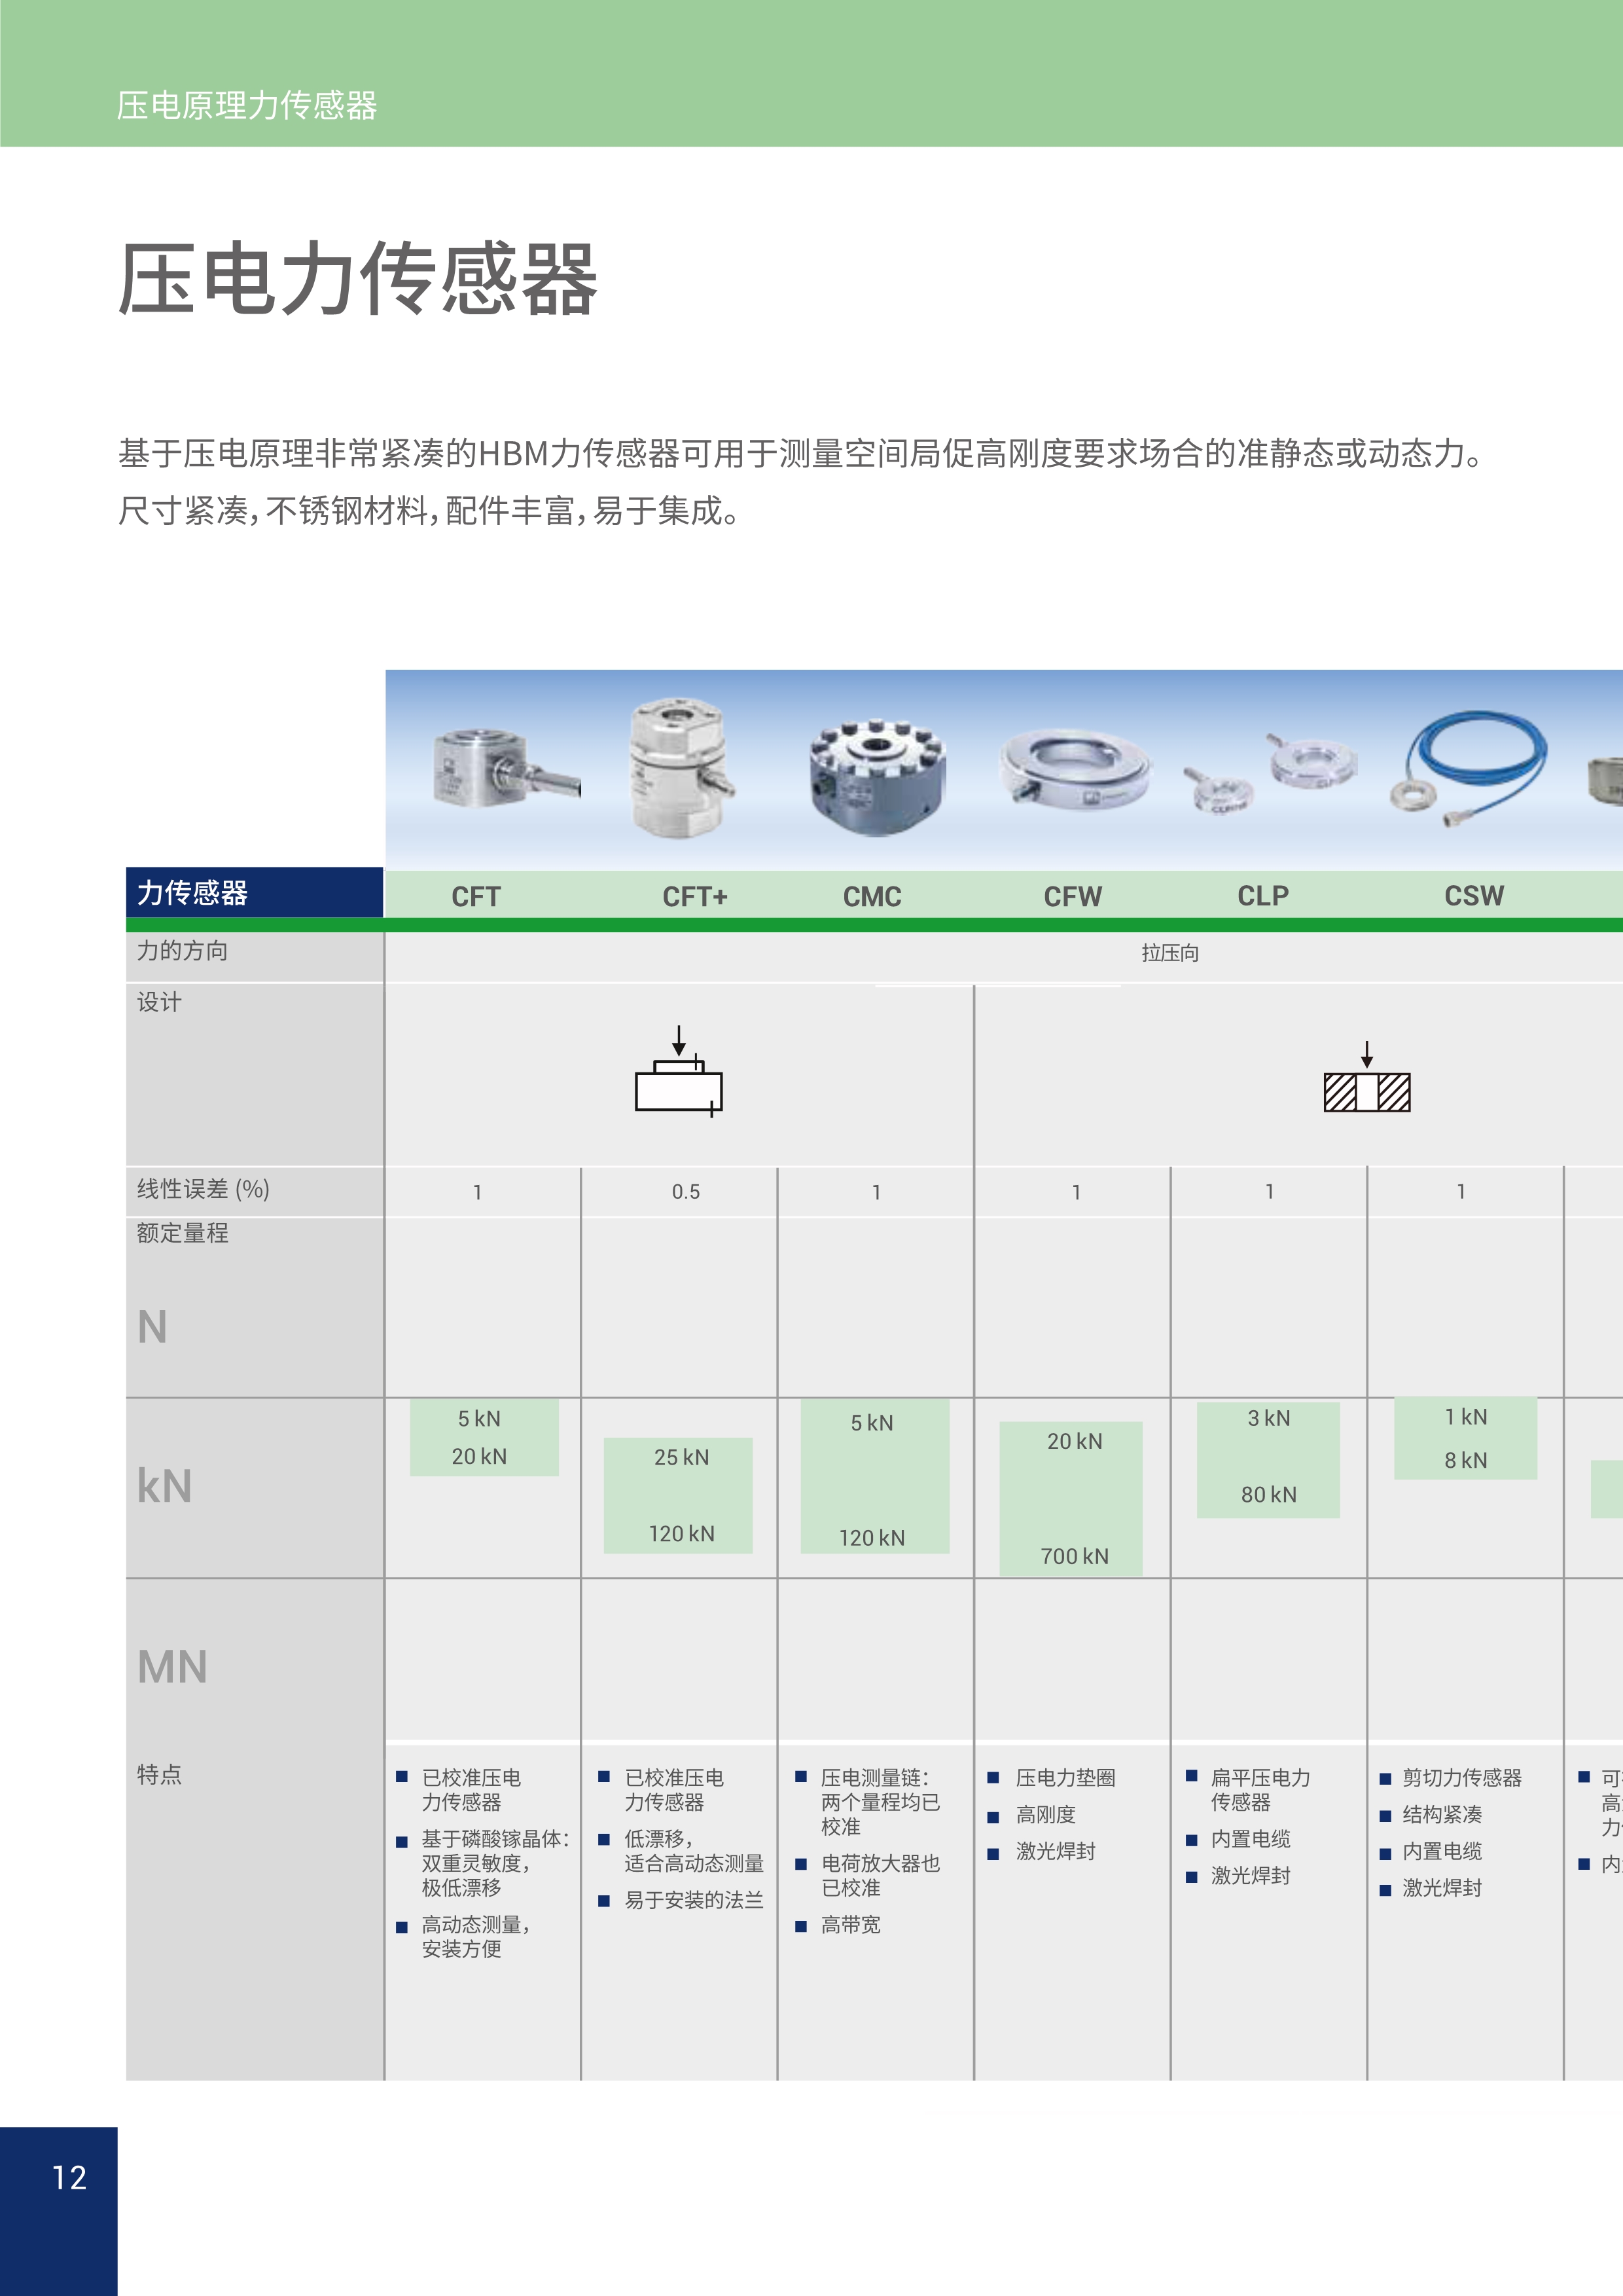Click the 5 kN value under CMC
Viewport: 1623px width, 2296px height.
click(x=872, y=1422)
